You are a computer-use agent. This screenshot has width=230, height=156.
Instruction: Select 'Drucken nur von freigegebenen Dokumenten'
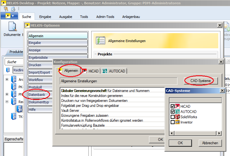click(x=112, y=101)
